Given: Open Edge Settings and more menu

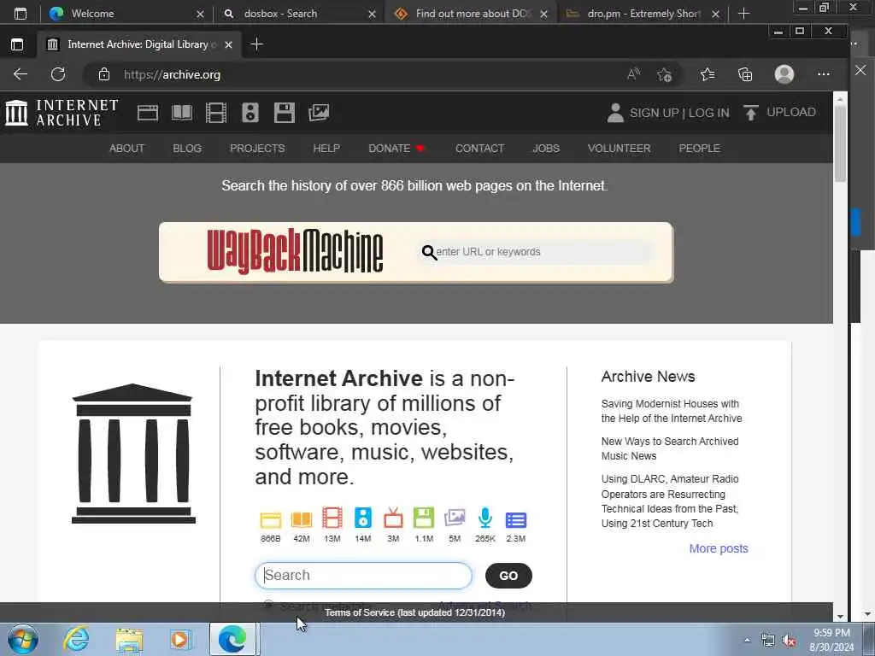Looking at the screenshot, I should [823, 74].
